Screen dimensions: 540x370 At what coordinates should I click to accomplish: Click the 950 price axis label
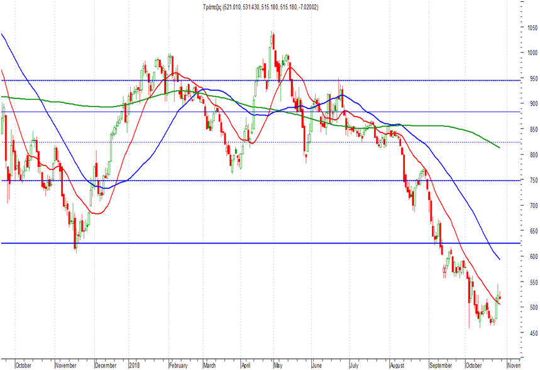coord(532,78)
